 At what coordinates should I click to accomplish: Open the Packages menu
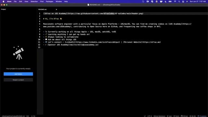pos(49,1)
